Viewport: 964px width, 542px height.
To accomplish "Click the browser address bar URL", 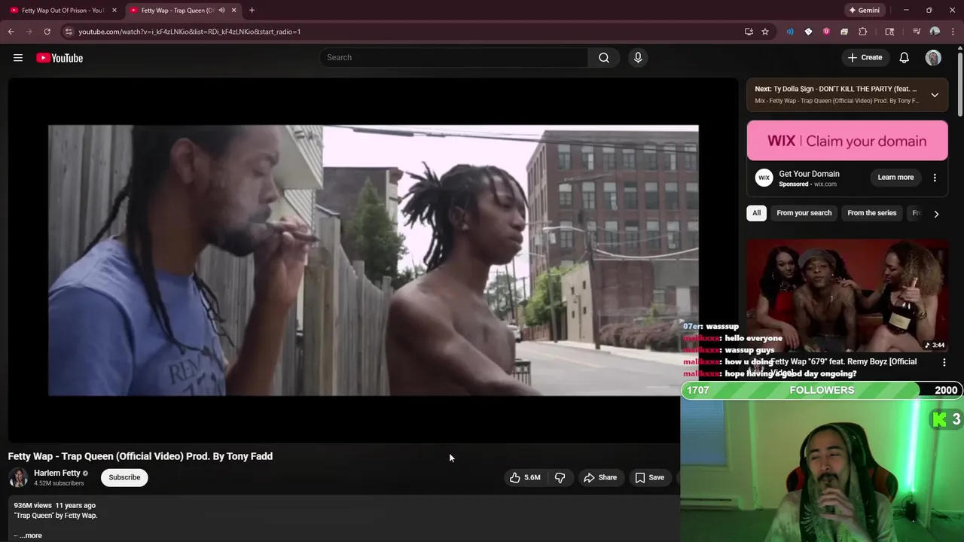I will pyautogui.click(x=190, y=32).
